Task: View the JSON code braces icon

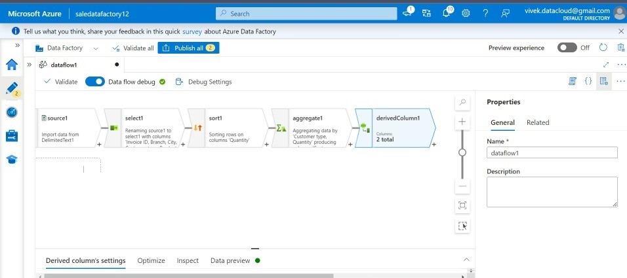Action: coord(588,81)
